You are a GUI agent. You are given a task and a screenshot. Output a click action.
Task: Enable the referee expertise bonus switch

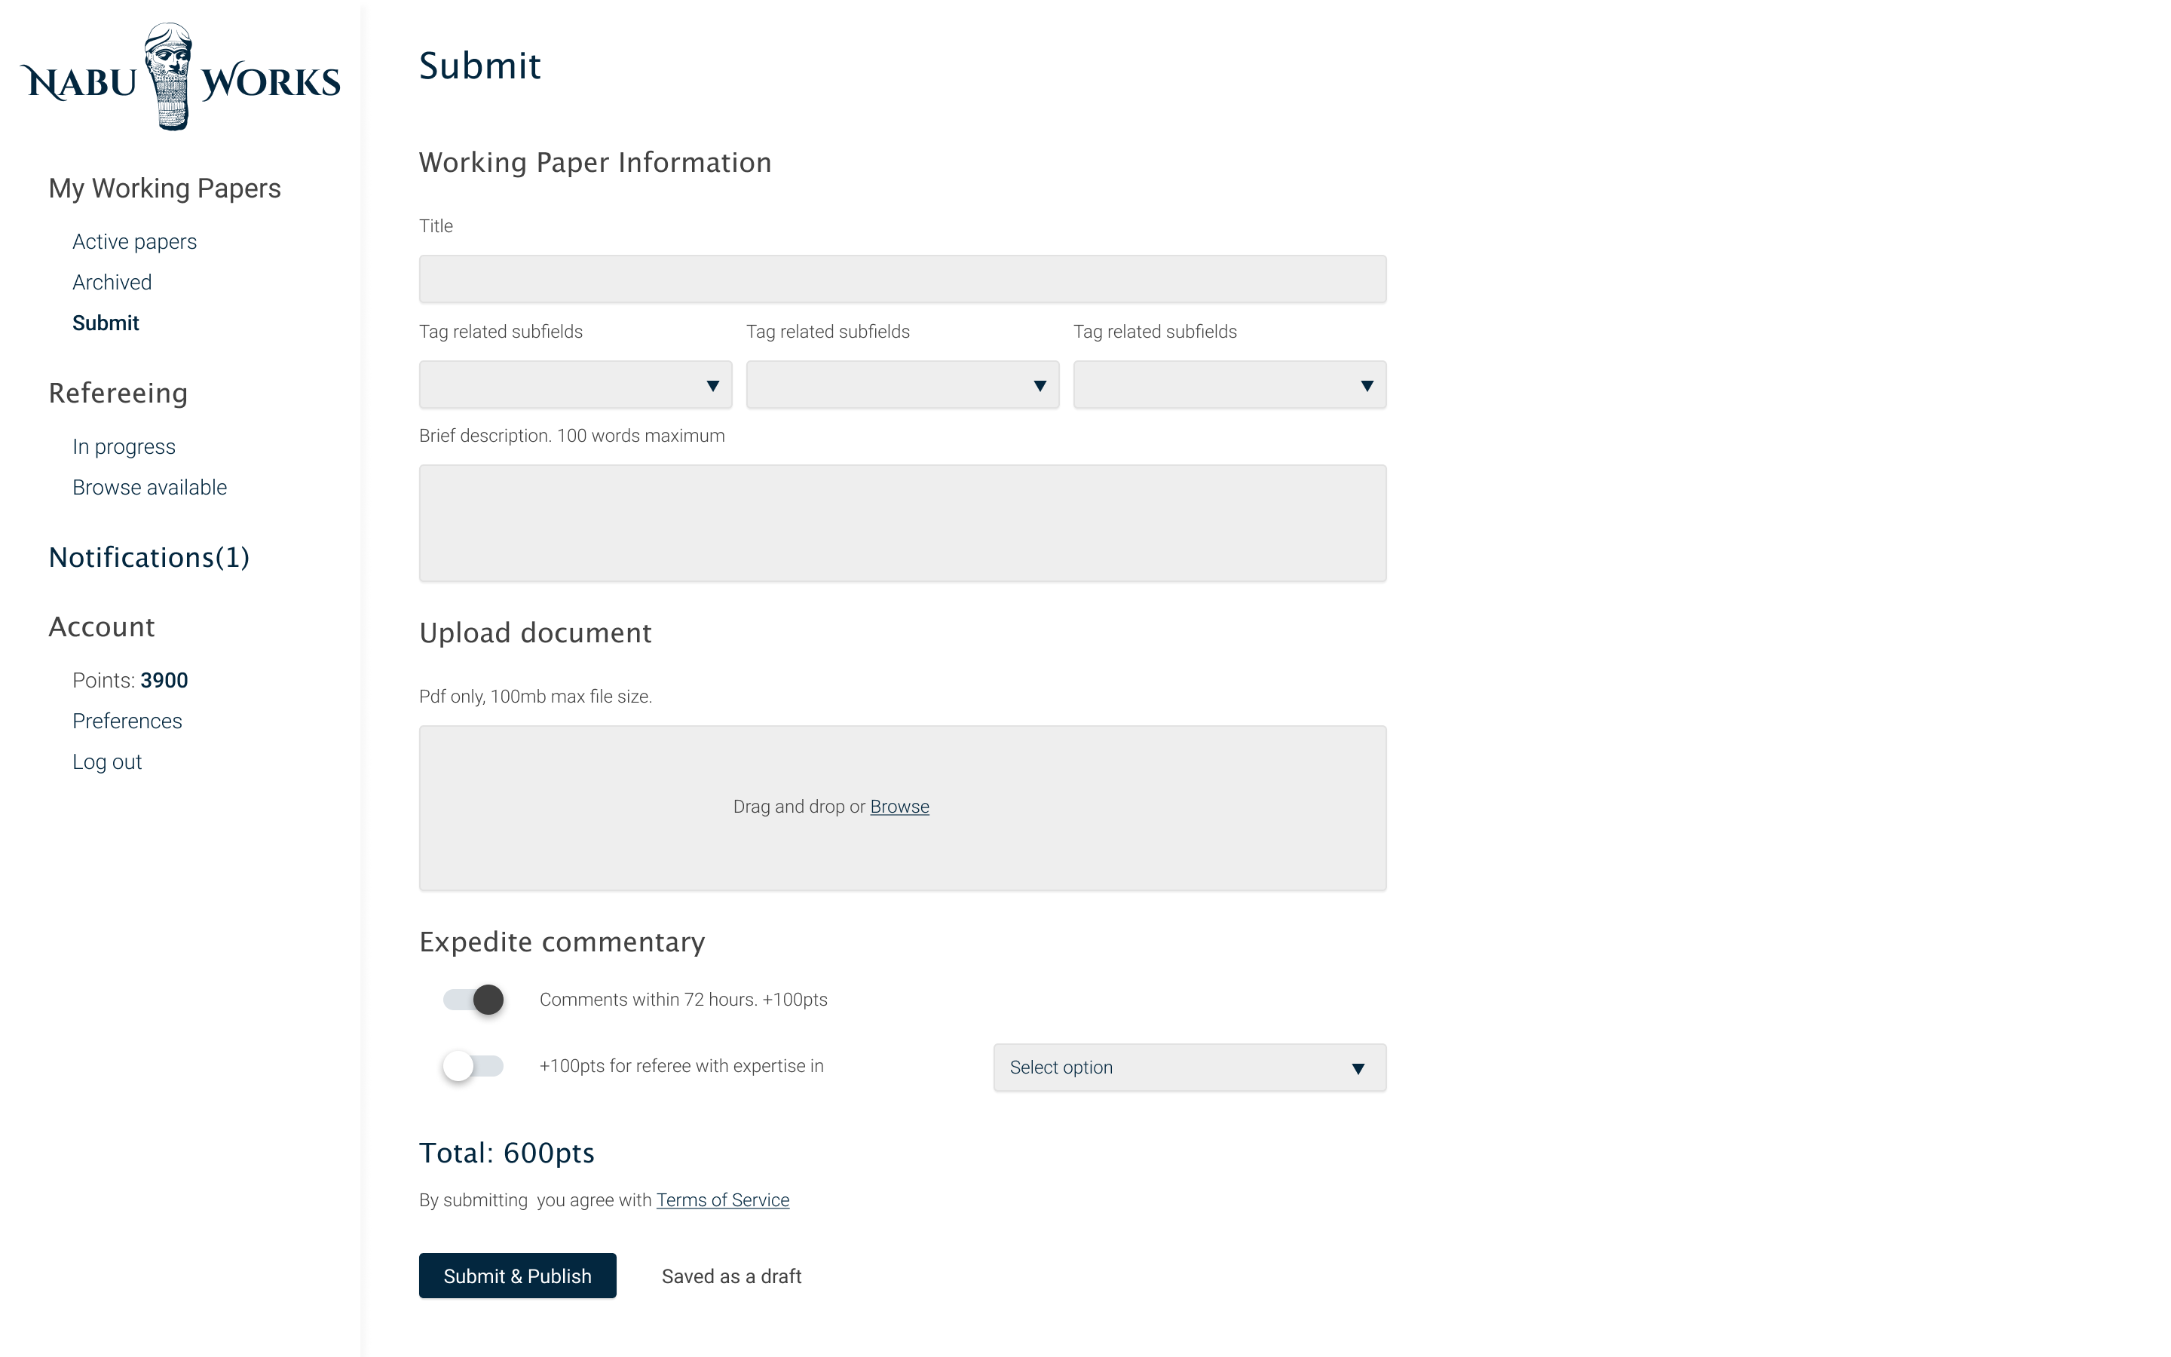(473, 1065)
